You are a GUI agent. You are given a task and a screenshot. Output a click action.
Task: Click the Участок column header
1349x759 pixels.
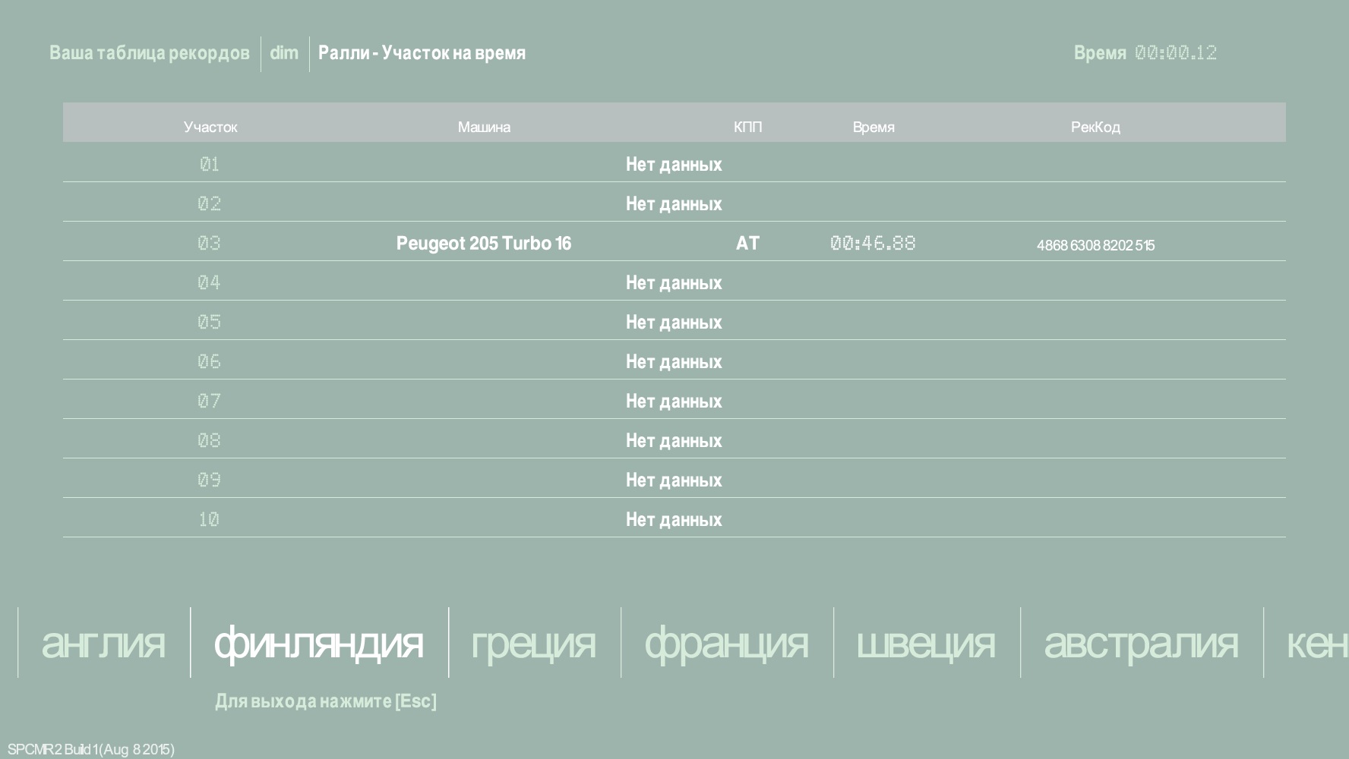(210, 127)
